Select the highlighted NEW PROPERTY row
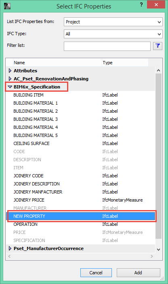 pyautogui.click(x=81, y=216)
